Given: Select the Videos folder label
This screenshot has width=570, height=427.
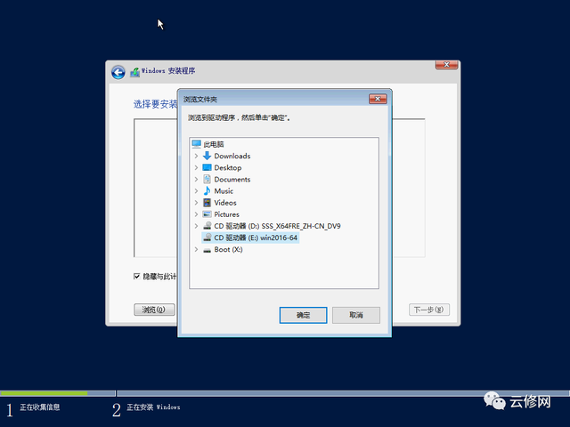Looking at the screenshot, I should coord(225,203).
